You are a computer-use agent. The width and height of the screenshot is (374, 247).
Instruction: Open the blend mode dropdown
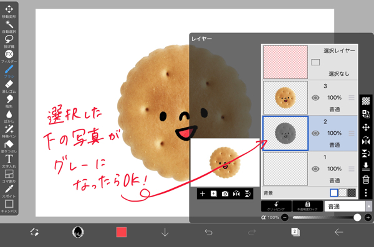click(x=348, y=207)
